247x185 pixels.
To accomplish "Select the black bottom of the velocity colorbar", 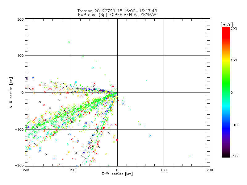I will point(226,155).
